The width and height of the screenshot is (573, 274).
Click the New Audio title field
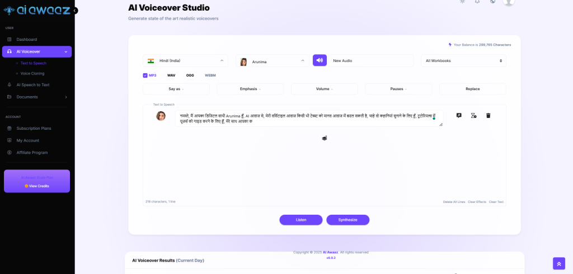(372, 60)
